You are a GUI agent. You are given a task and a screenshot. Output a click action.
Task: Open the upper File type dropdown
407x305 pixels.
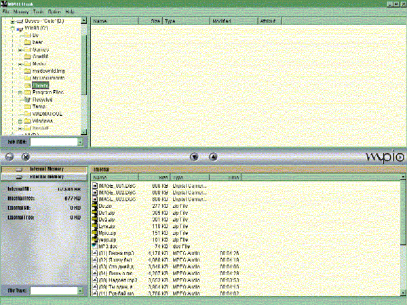[x=80, y=142]
